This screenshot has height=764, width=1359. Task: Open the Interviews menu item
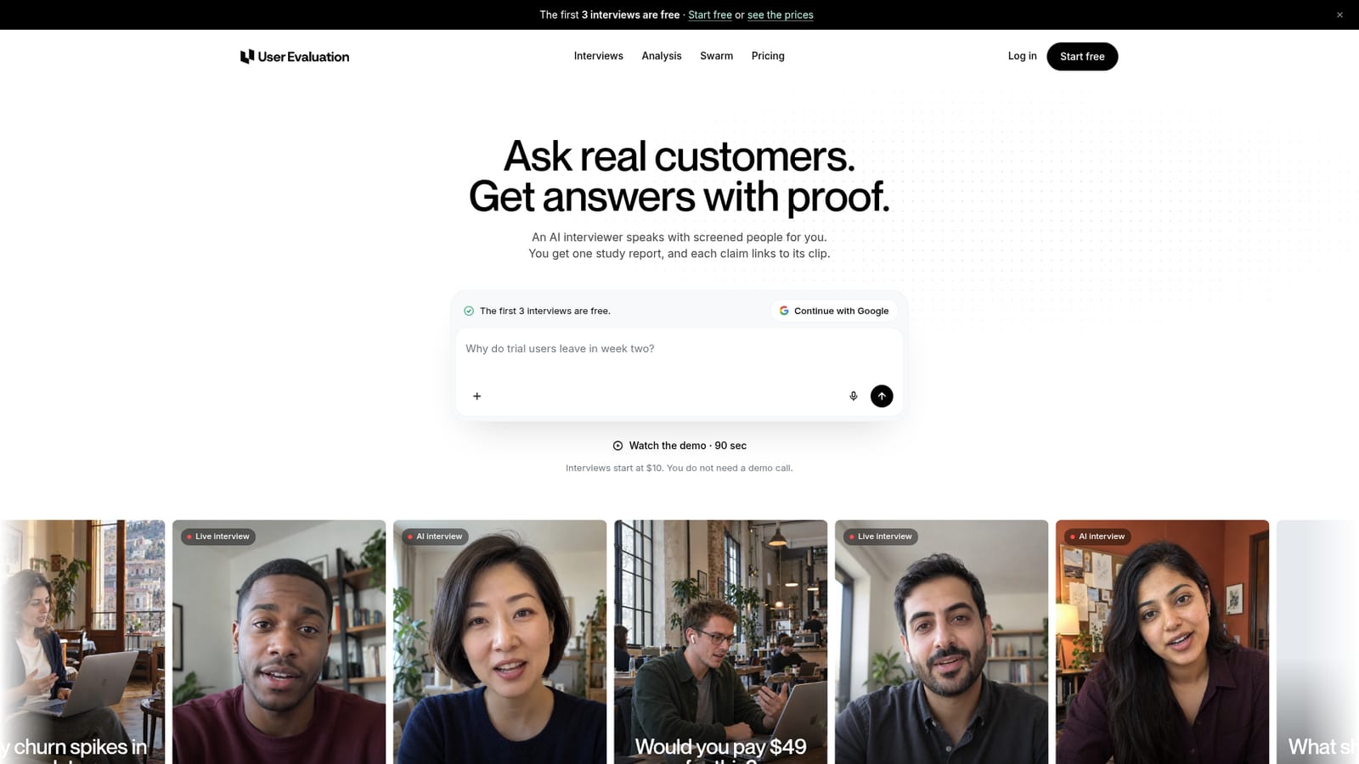[x=599, y=56]
